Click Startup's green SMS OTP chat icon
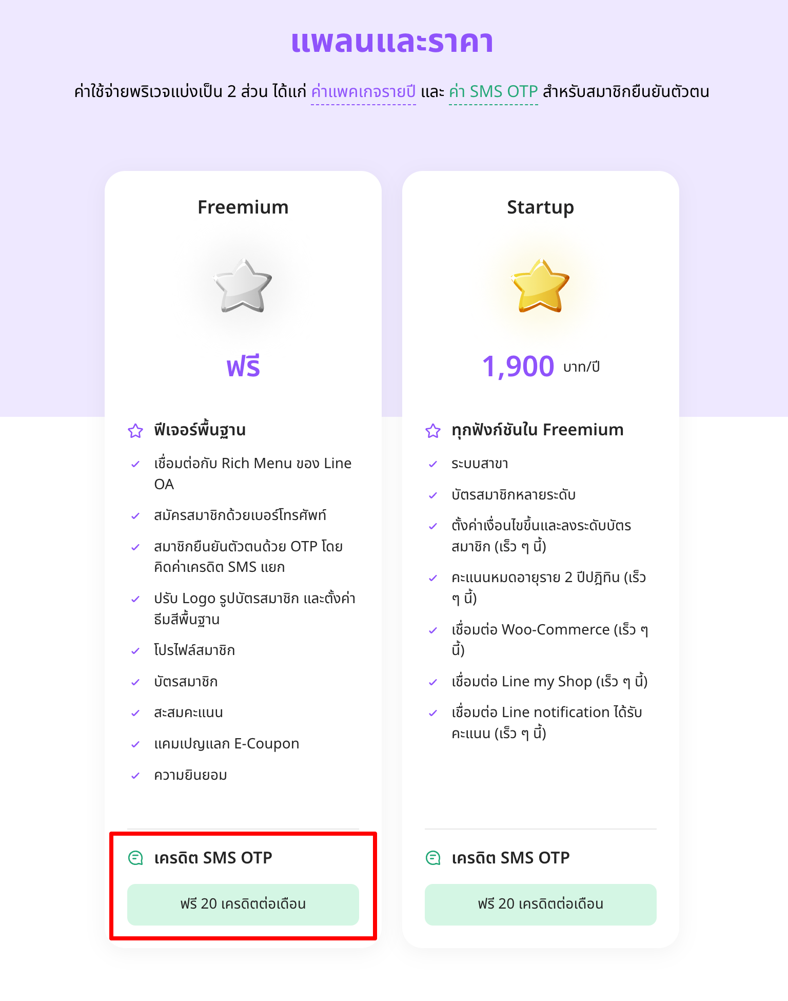The width and height of the screenshot is (788, 1001). point(433,858)
